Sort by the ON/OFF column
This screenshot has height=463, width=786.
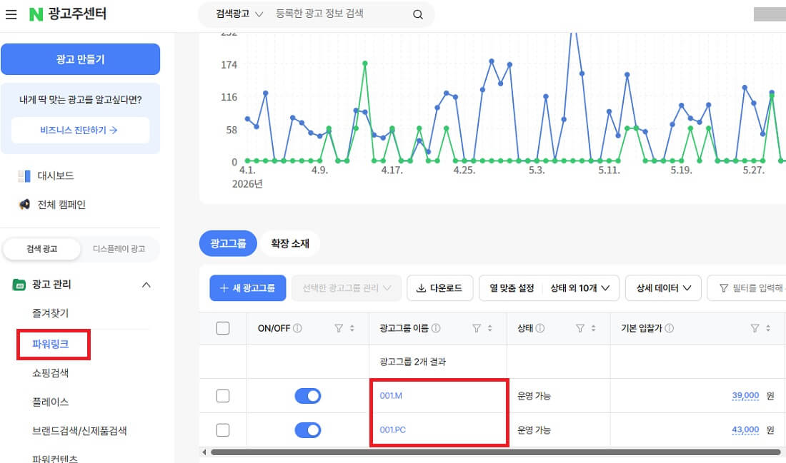point(352,328)
